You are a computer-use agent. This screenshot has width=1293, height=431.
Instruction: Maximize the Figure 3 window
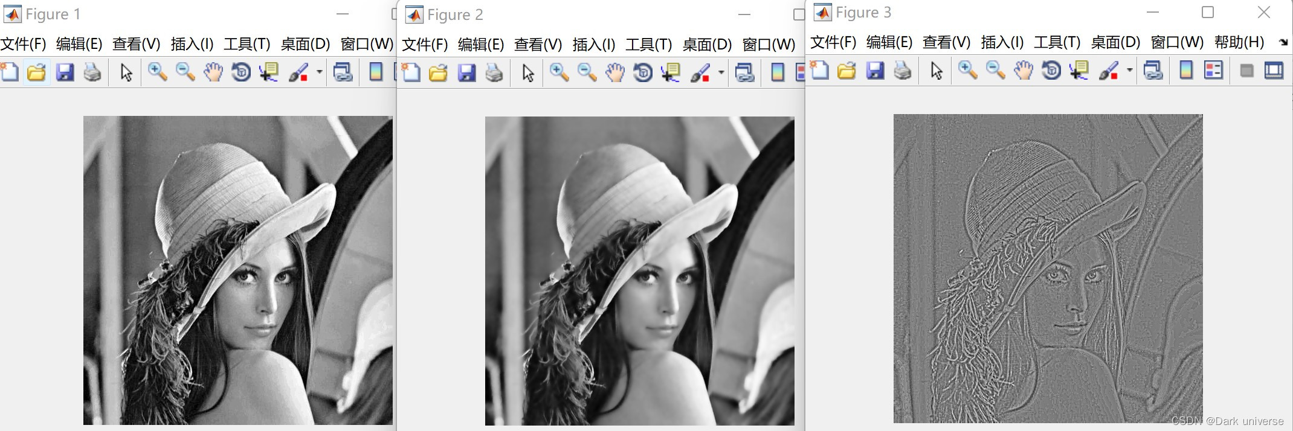pos(1208,12)
